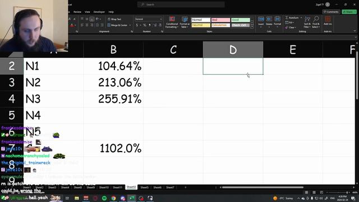Switch to Sheet11 tab

(x=118, y=187)
